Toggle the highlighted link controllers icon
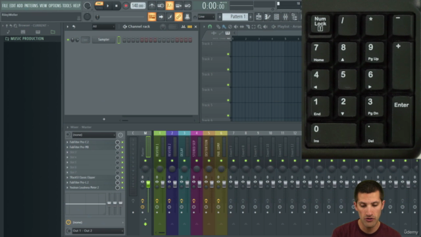 click(x=178, y=17)
